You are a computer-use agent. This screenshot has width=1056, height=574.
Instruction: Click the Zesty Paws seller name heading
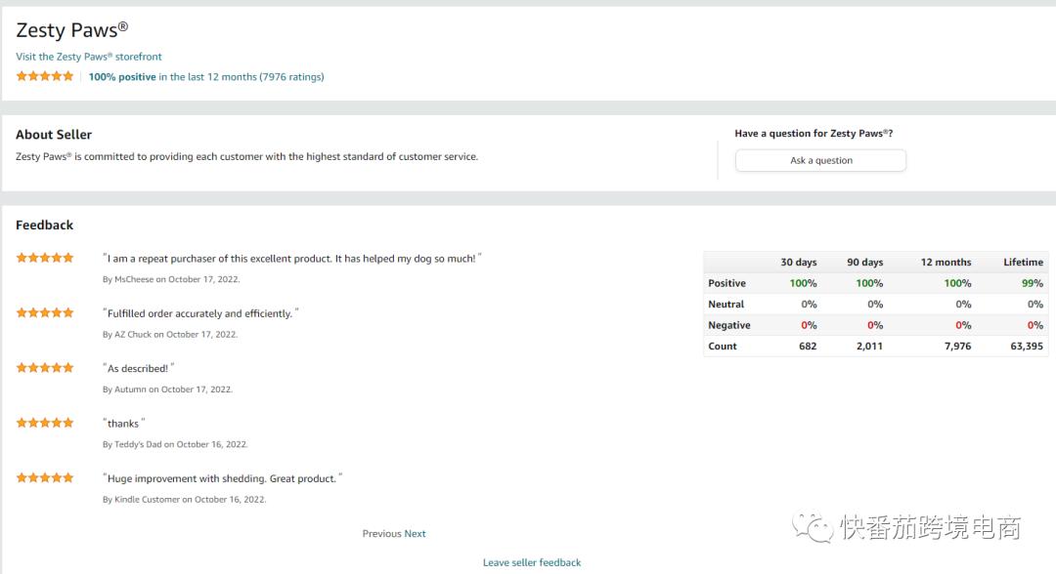(72, 30)
